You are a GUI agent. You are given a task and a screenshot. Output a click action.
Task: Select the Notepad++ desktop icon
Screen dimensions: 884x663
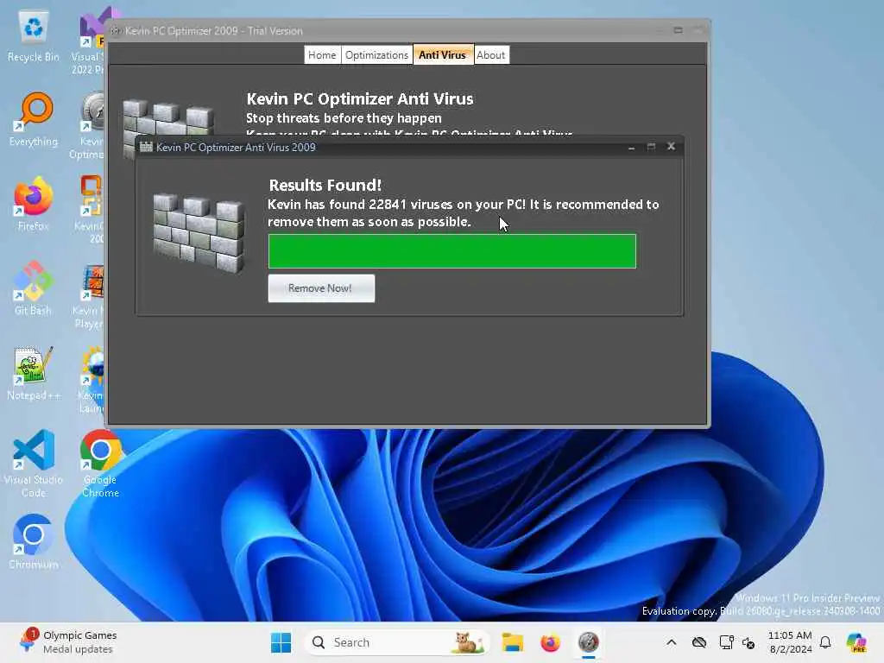click(34, 373)
